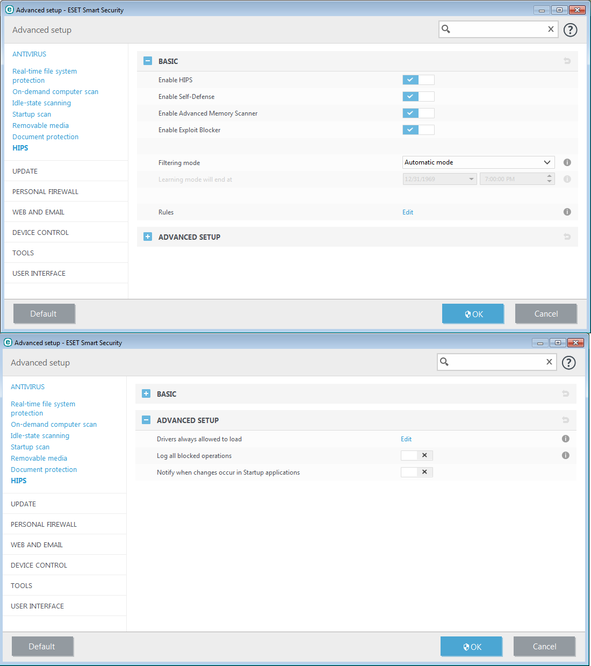Open Edit for HIPS Rules
Image resolution: width=591 pixels, height=666 pixels.
point(407,212)
